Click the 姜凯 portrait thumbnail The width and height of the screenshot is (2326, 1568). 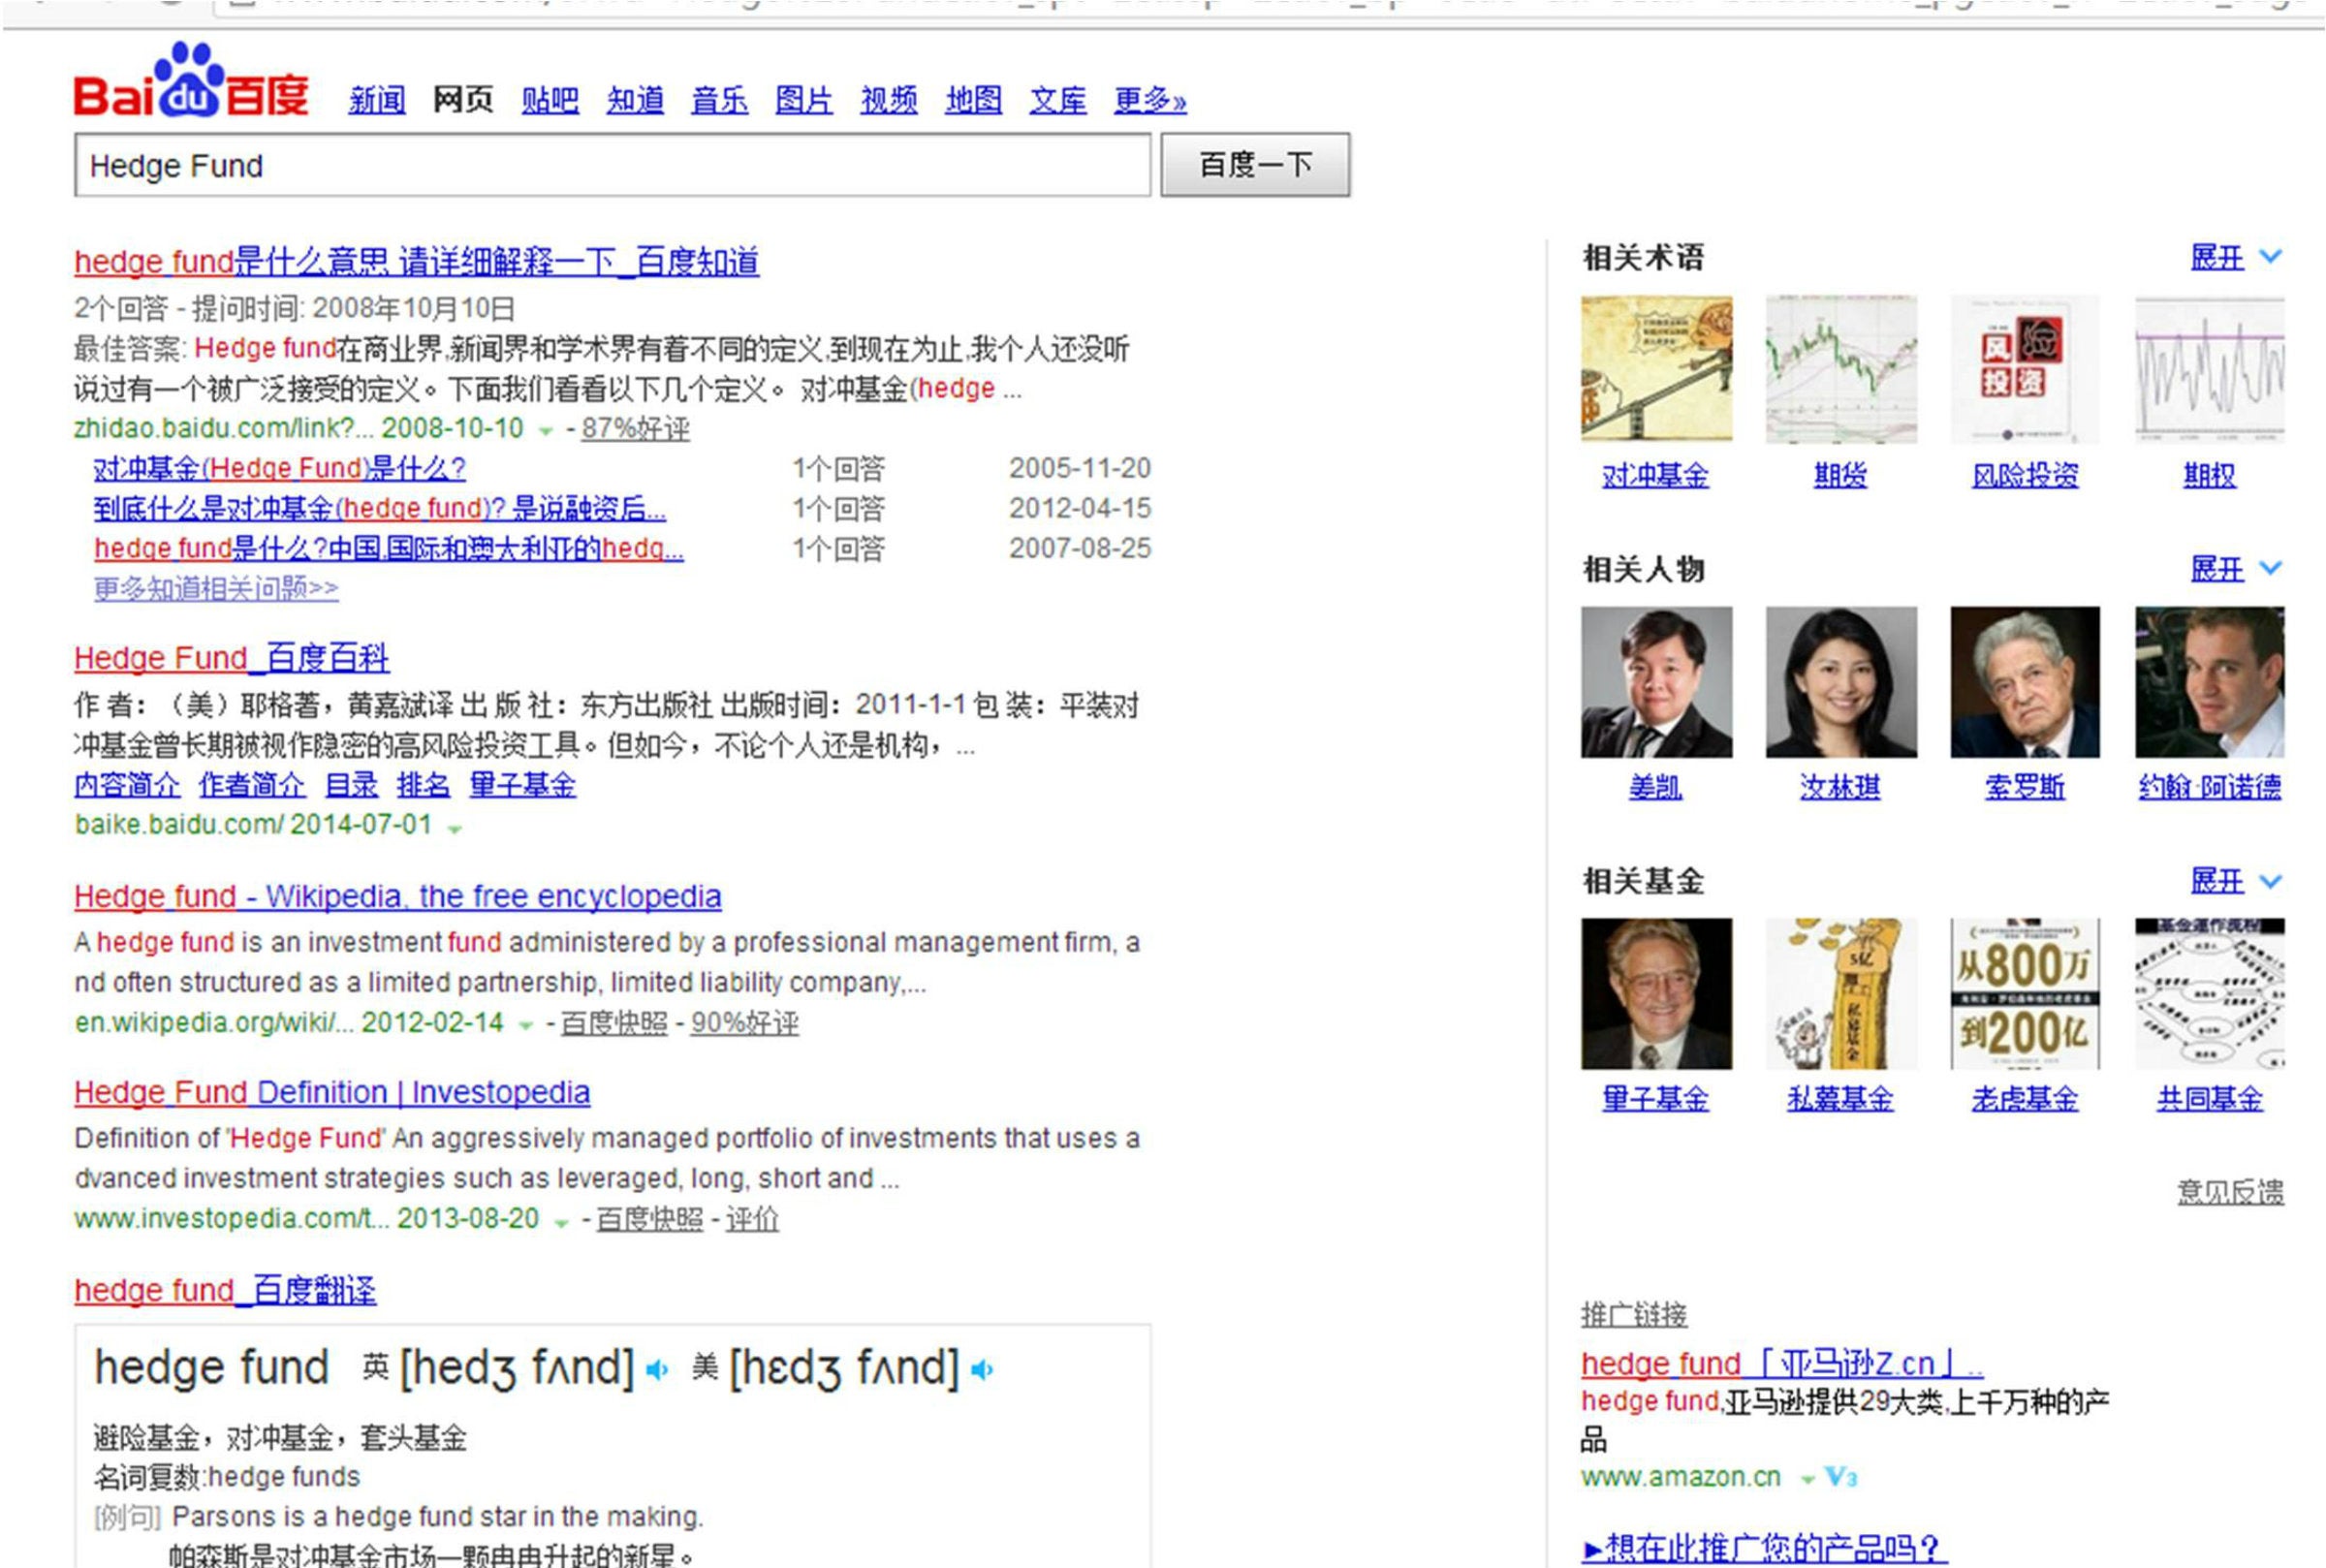point(1656,682)
